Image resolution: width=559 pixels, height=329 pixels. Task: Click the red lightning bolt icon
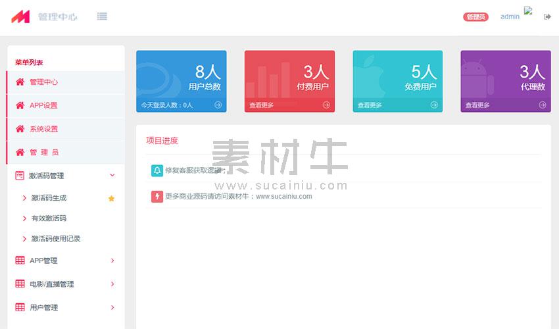pos(157,197)
